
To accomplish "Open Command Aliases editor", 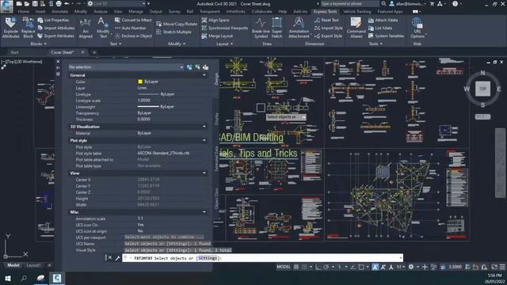I will pyautogui.click(x=356, y=28).
